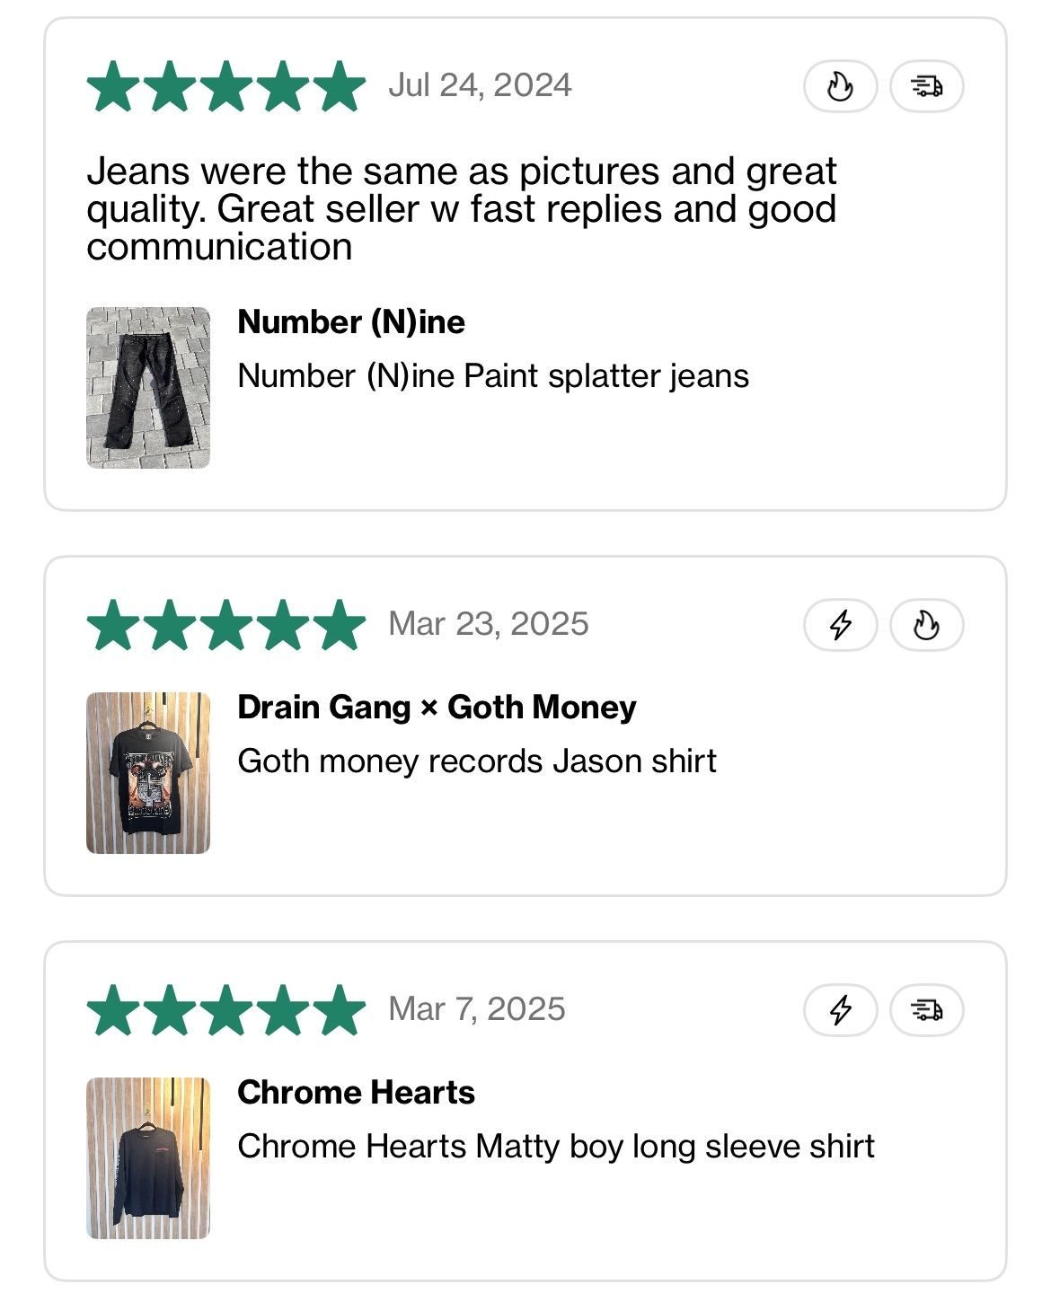Screen dimensions: 1051x1302
Task: Tap the lightning bolt badge on the Mar 23, 2025 review
Action: [x=840, y=625]
